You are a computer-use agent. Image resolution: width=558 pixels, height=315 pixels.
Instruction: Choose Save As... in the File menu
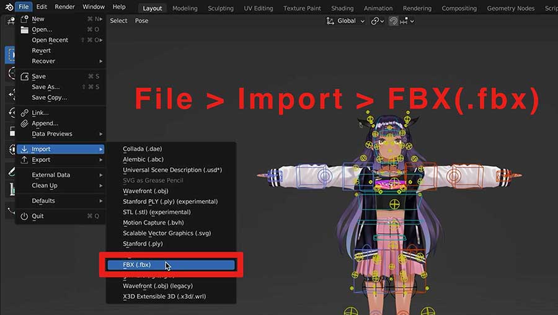61,87
